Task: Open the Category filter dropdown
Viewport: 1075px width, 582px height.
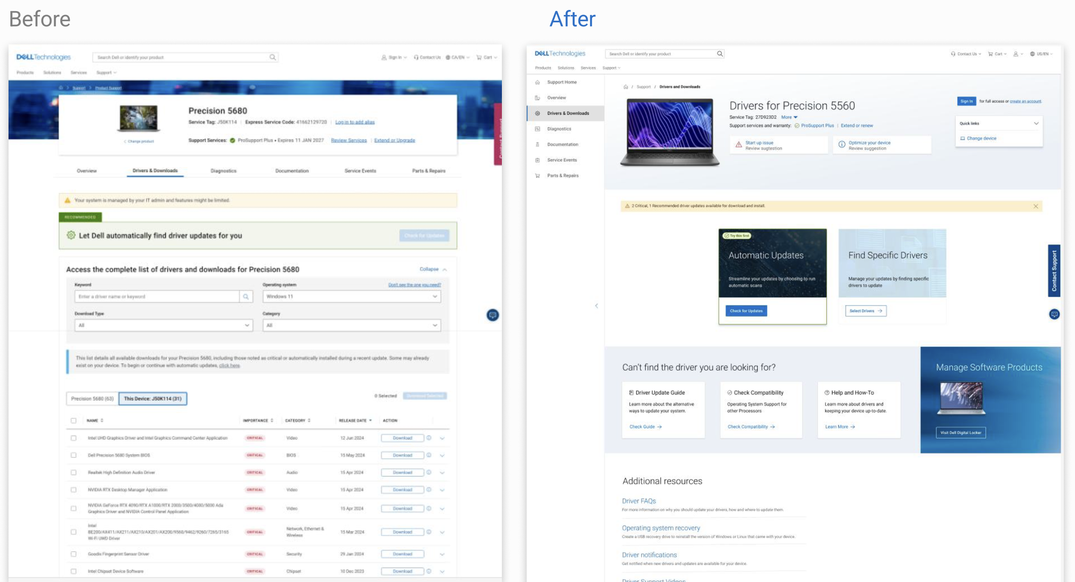Action: click(351, 325)
